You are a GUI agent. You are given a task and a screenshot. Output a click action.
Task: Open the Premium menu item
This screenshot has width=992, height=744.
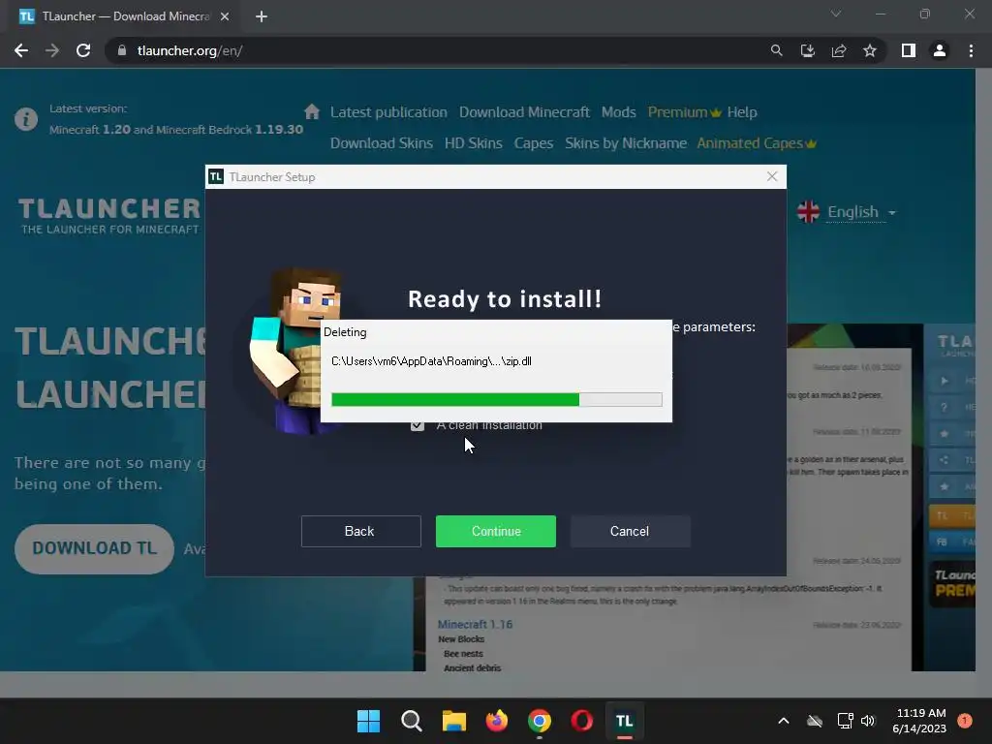684,112
